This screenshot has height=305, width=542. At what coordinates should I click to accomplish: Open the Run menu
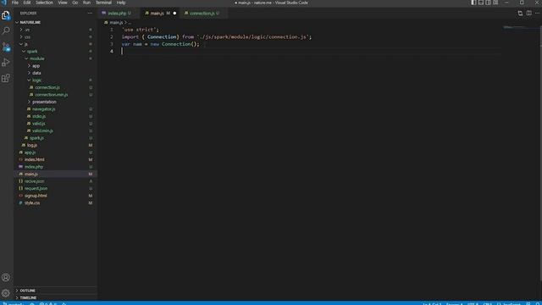(86, 3)
